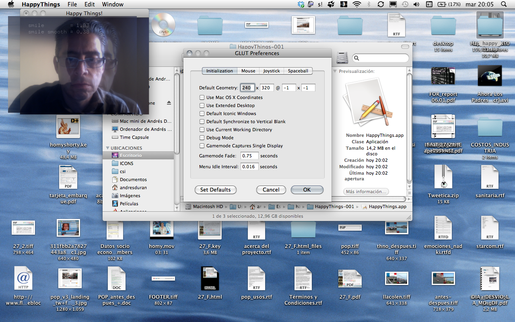515x322 pixels.
Task: Toggle the Debug Mode checkbox
Action: click(x=202, y=138)
